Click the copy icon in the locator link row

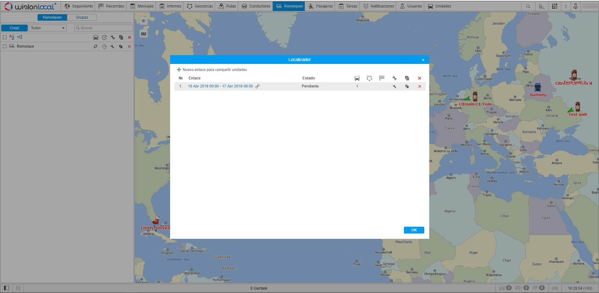(407, 86)
